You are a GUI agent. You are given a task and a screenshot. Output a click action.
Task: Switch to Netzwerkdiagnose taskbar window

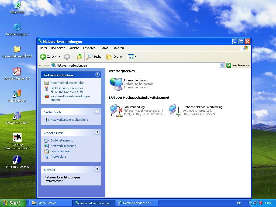(137, 203)
